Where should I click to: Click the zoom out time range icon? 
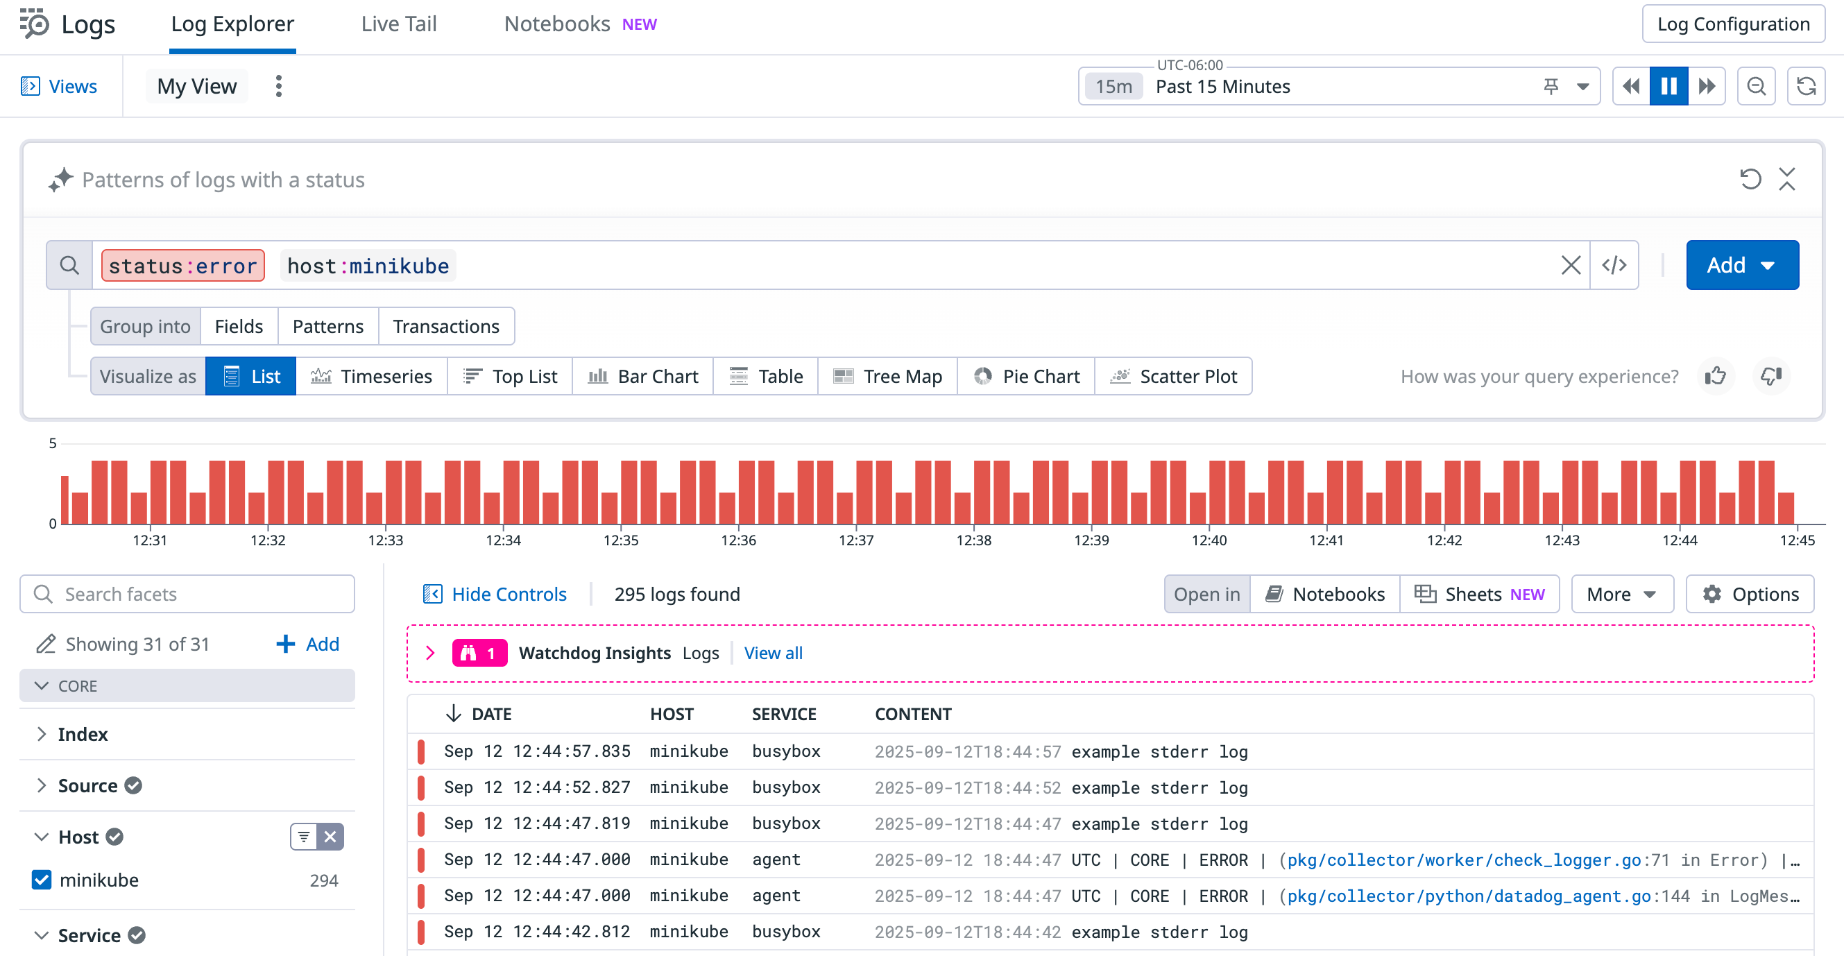[x=1756, y=86]
